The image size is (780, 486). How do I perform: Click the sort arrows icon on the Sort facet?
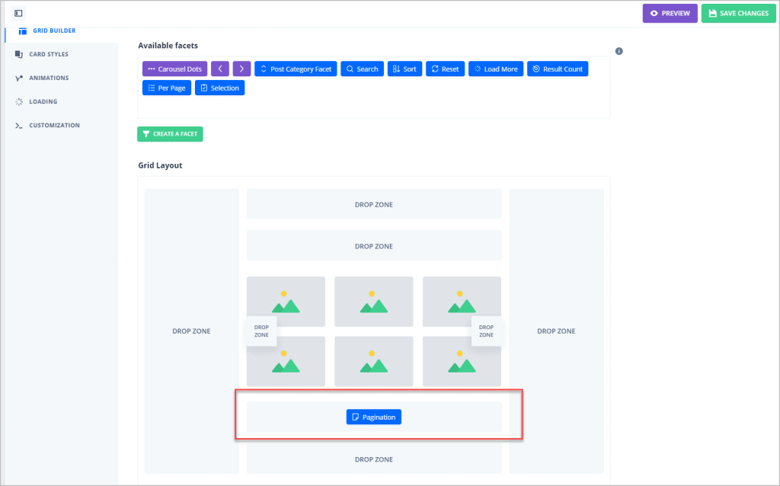[394, 69]
